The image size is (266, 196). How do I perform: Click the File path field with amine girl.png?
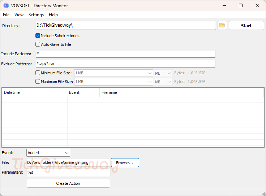tap(68, 163)
